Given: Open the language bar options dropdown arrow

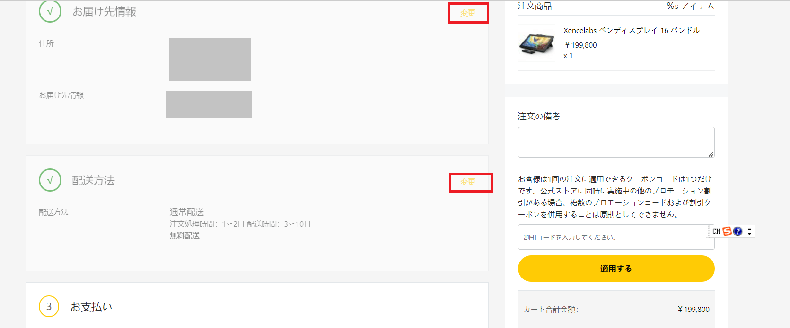Looking at the screenshot, I should click(x=749, y=234).
